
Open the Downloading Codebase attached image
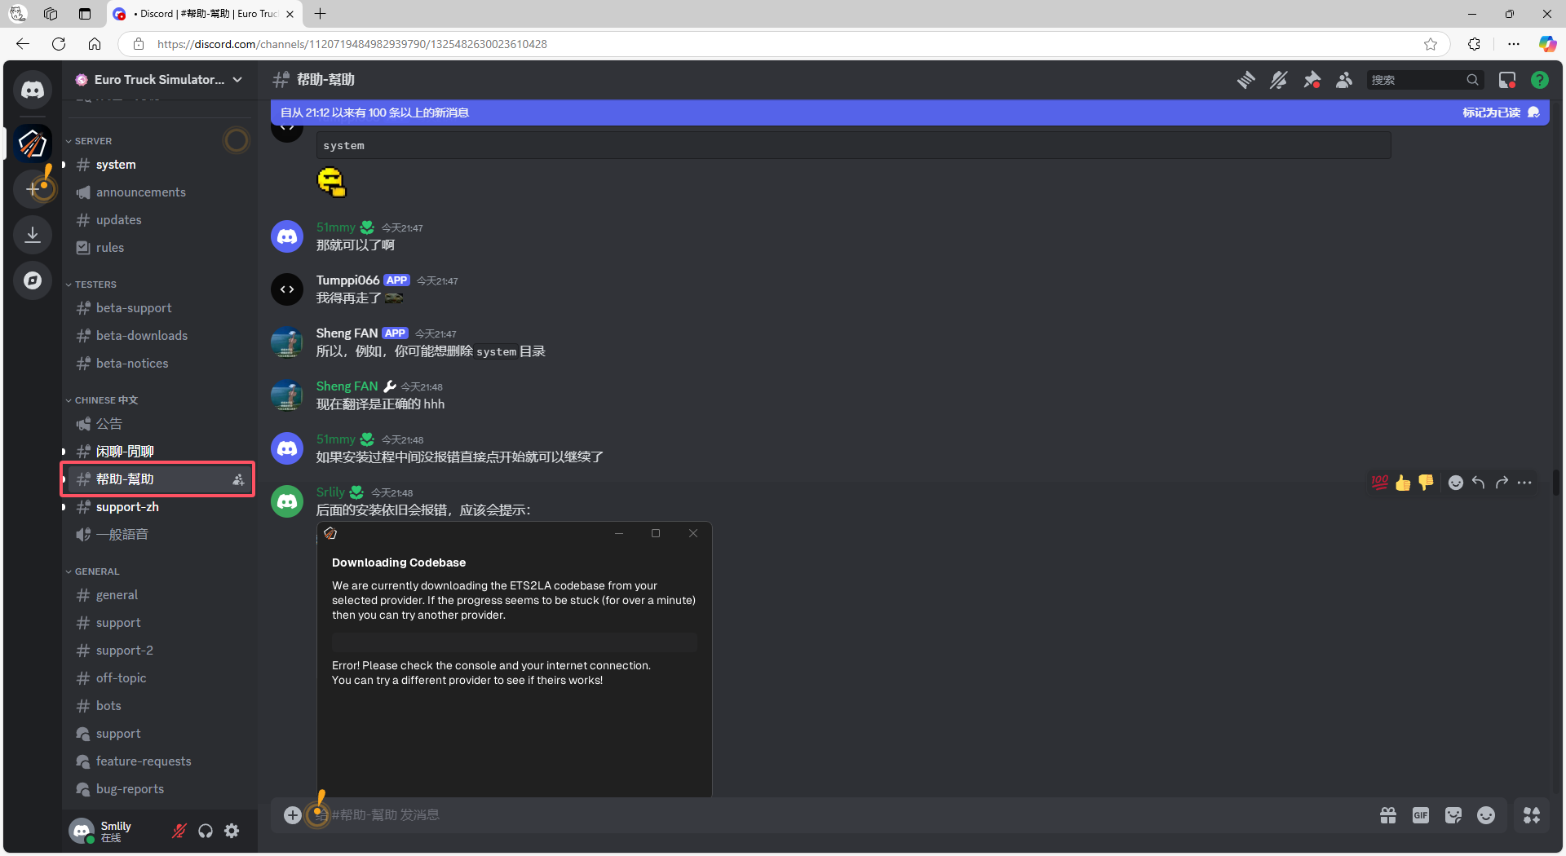click(514, 660)
